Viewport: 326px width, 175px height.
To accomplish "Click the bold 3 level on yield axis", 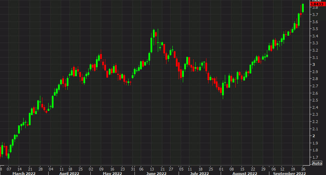I will (314, 64).
